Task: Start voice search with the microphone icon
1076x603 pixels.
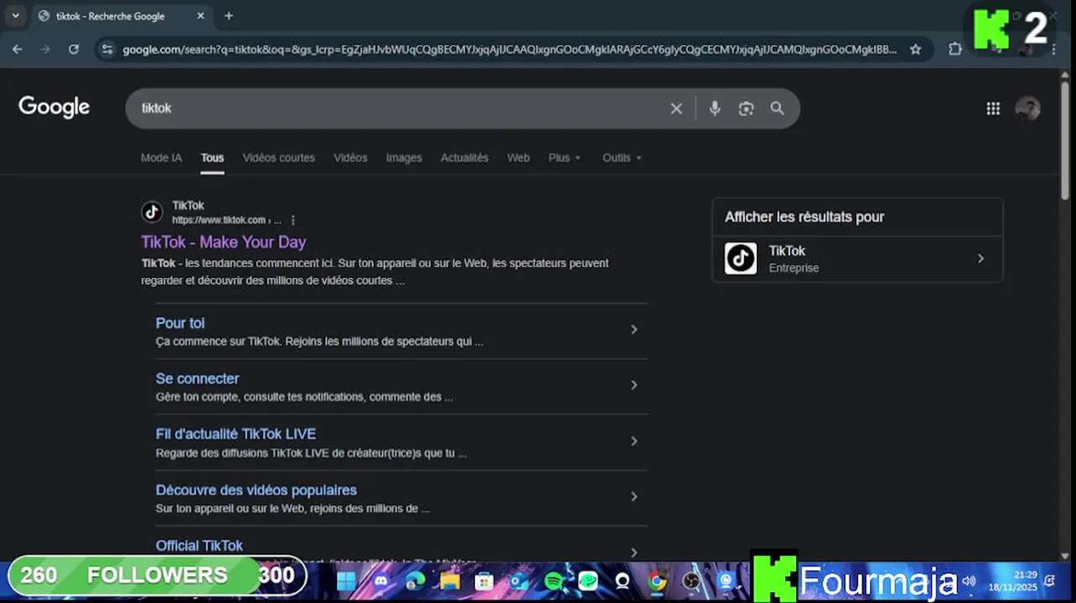Action: (715, 108)
